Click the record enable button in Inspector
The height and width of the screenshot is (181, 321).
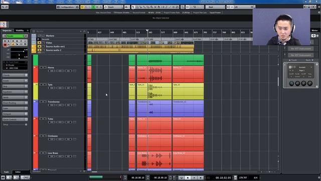click(x=5, y=45)
